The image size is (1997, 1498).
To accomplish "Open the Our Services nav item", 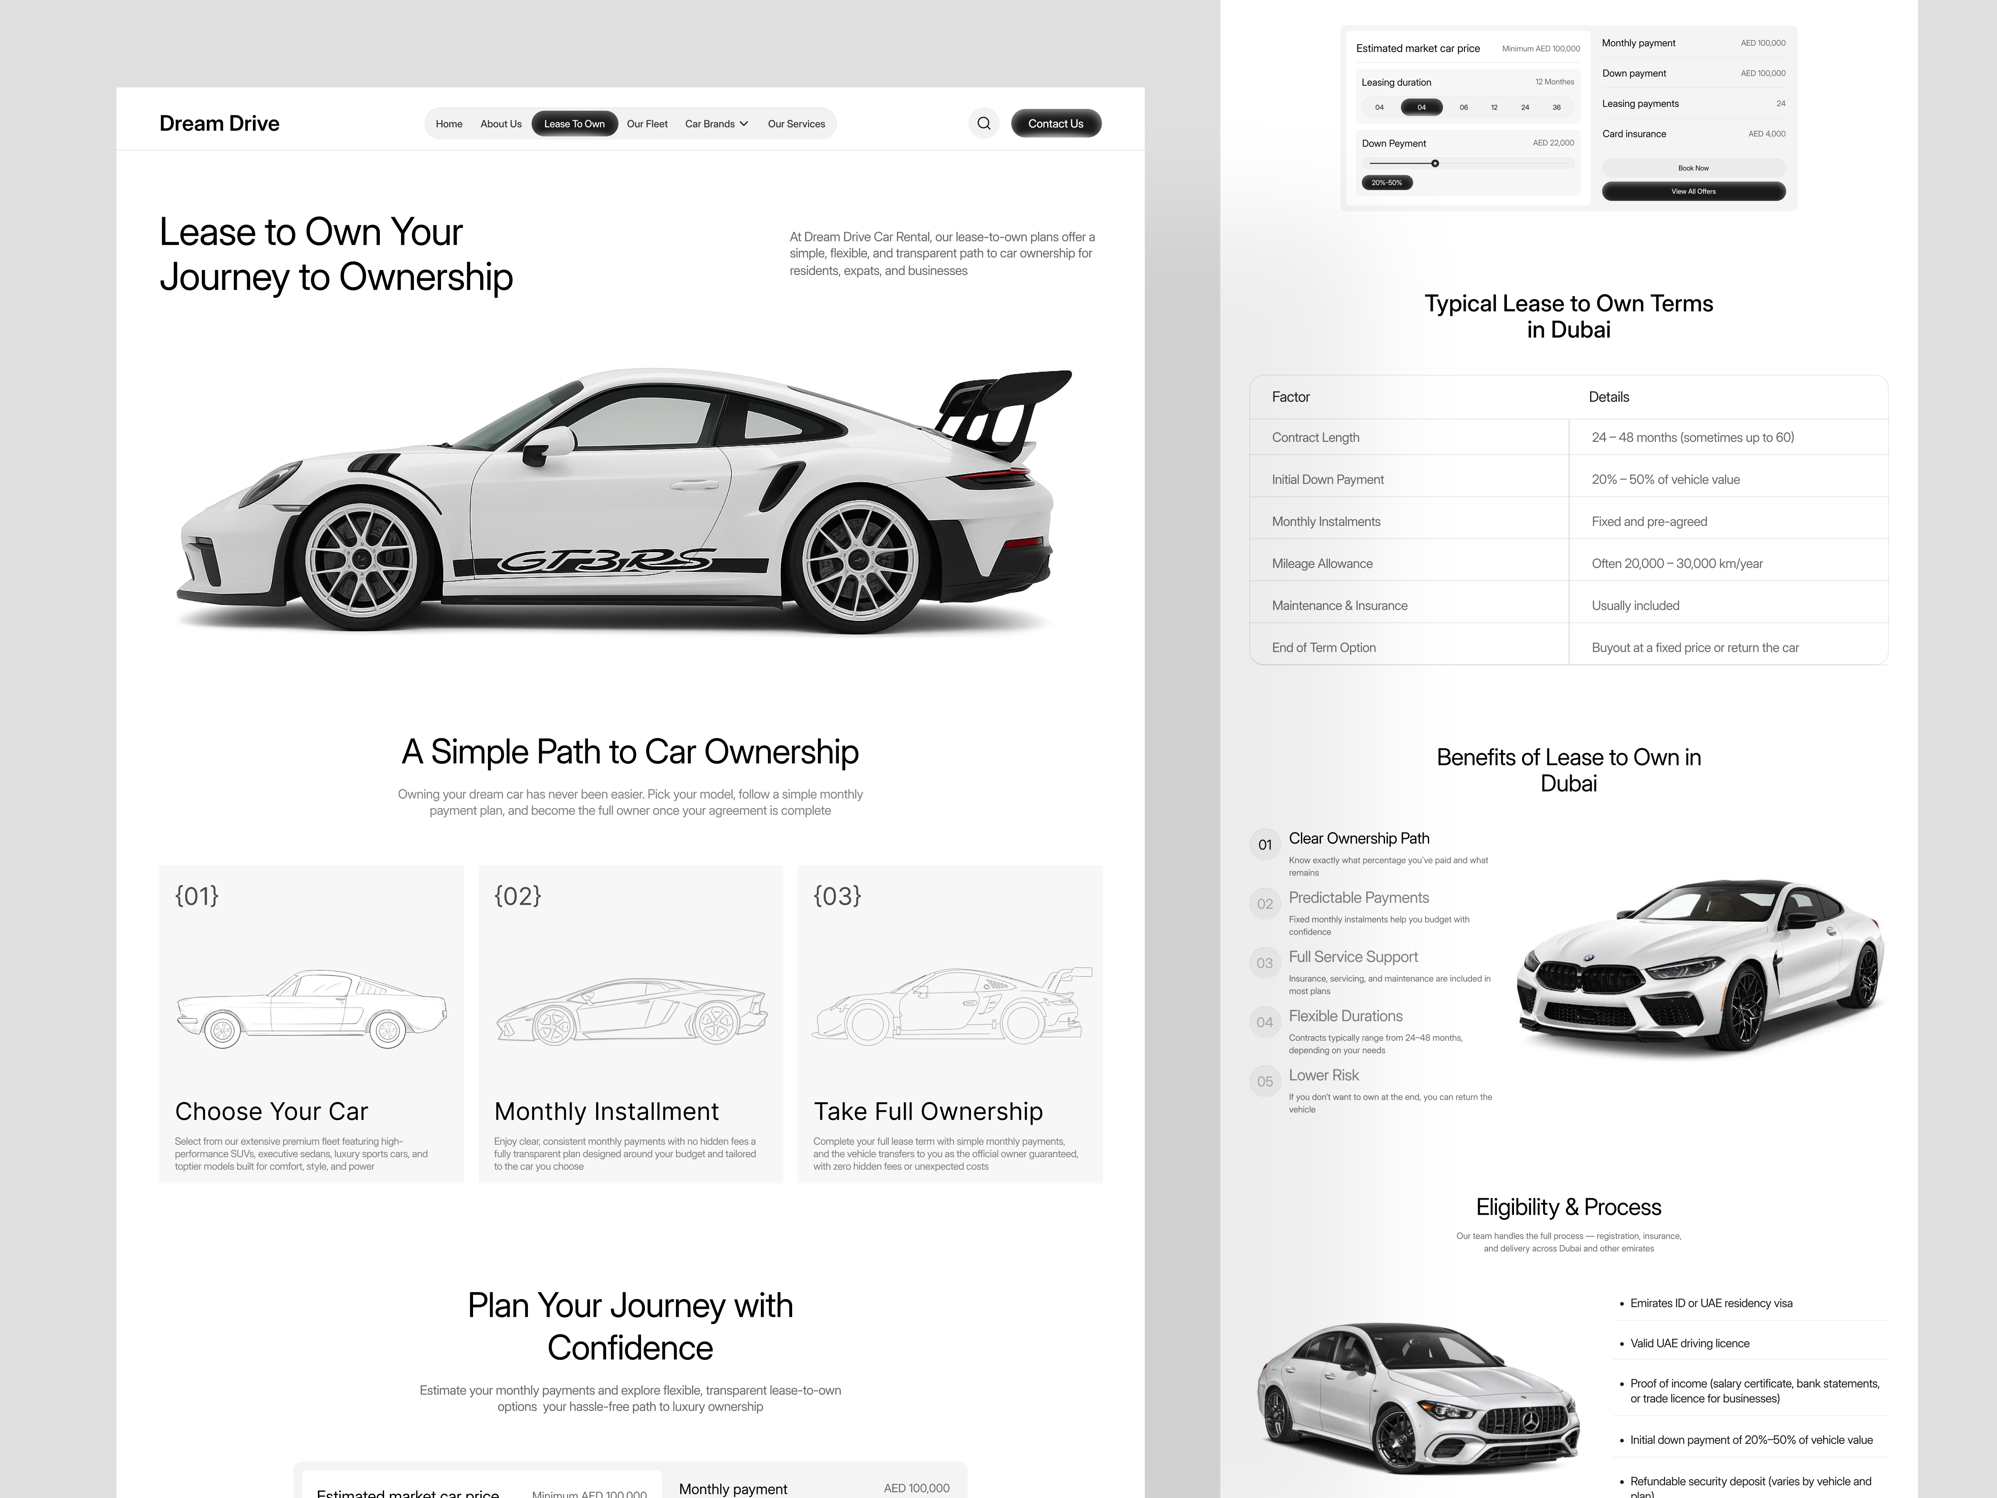I will 796,124.
